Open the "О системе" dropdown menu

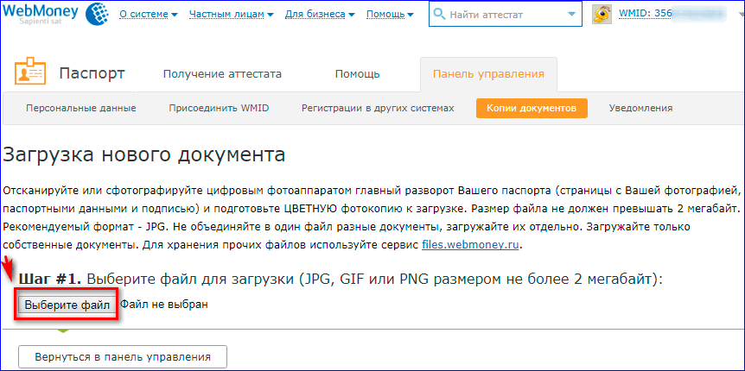(x=148, y=15)
